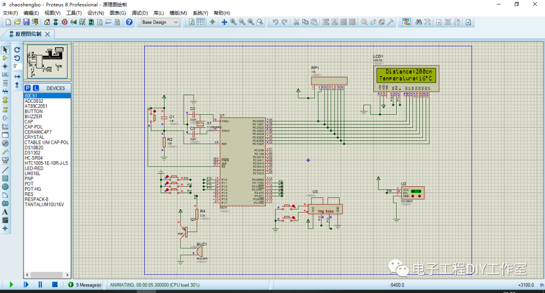Flip vertically with Y-mirror icon

(x=17, y=85)
